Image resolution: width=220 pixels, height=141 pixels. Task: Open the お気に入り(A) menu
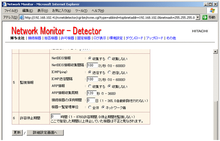61,11
